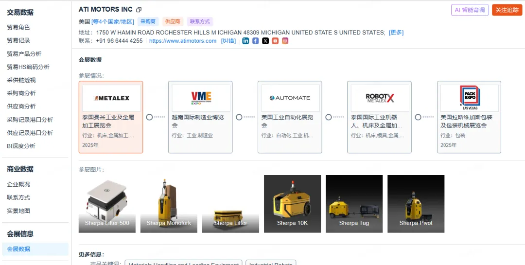Copy the ATI MOTORS INC company name icon
This screenshot has height=265, width=525.
pyautogui.click(x=139, y=10)
